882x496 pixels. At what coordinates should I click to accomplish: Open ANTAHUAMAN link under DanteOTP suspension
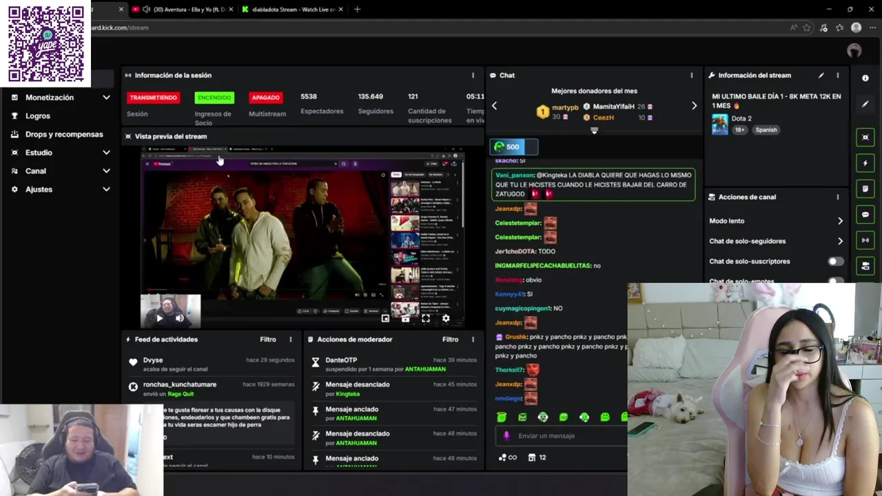[425, 369]
